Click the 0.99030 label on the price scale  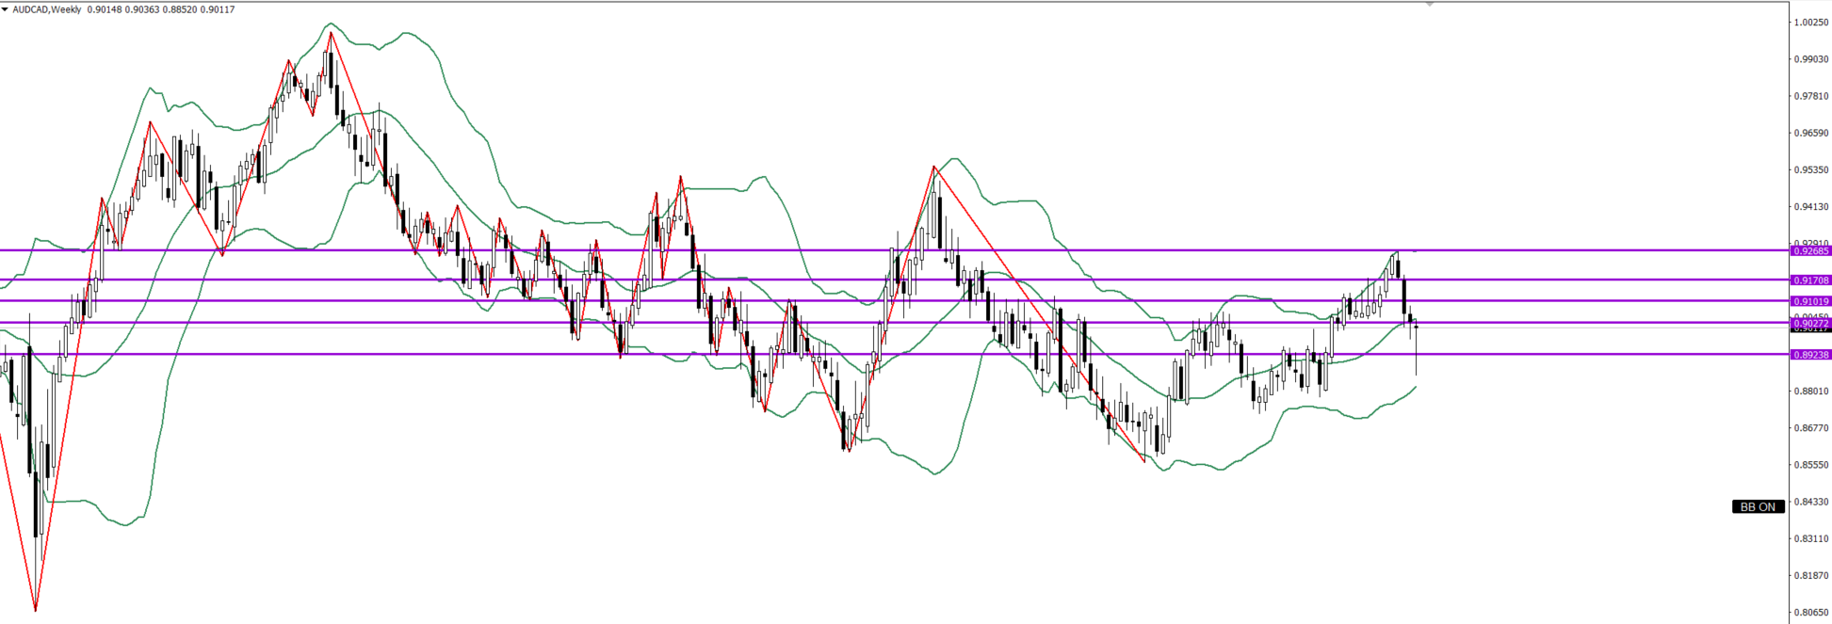(1810, 59)
